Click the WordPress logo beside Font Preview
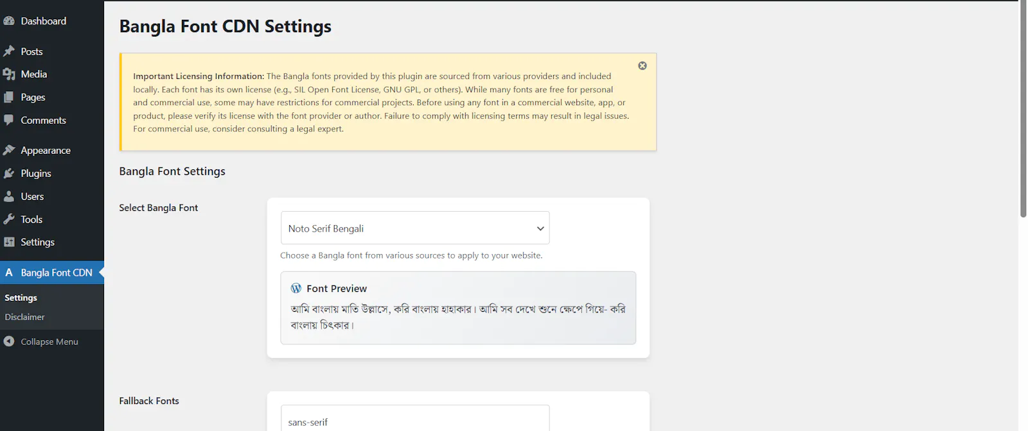 tap(296, 288)
